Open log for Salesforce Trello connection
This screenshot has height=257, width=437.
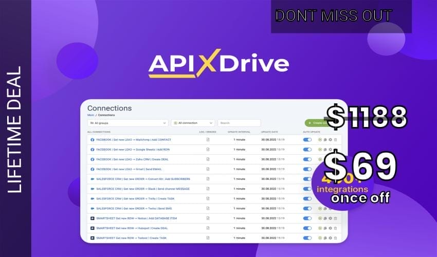coord(208,198)
